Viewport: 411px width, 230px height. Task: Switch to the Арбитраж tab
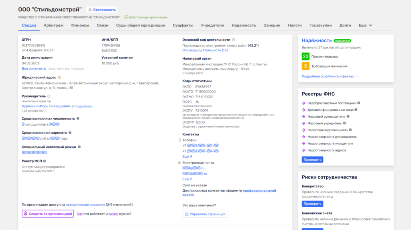pyautogui.click(x=53, y=25)
